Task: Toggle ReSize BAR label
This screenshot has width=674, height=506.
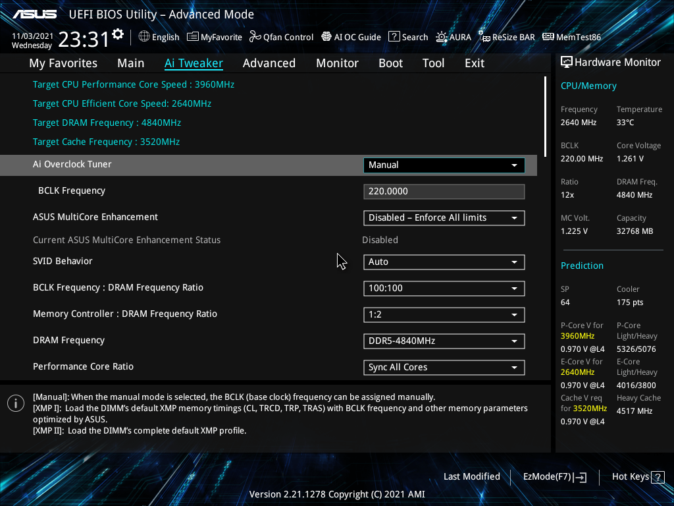Action: [x=513, y=38]
